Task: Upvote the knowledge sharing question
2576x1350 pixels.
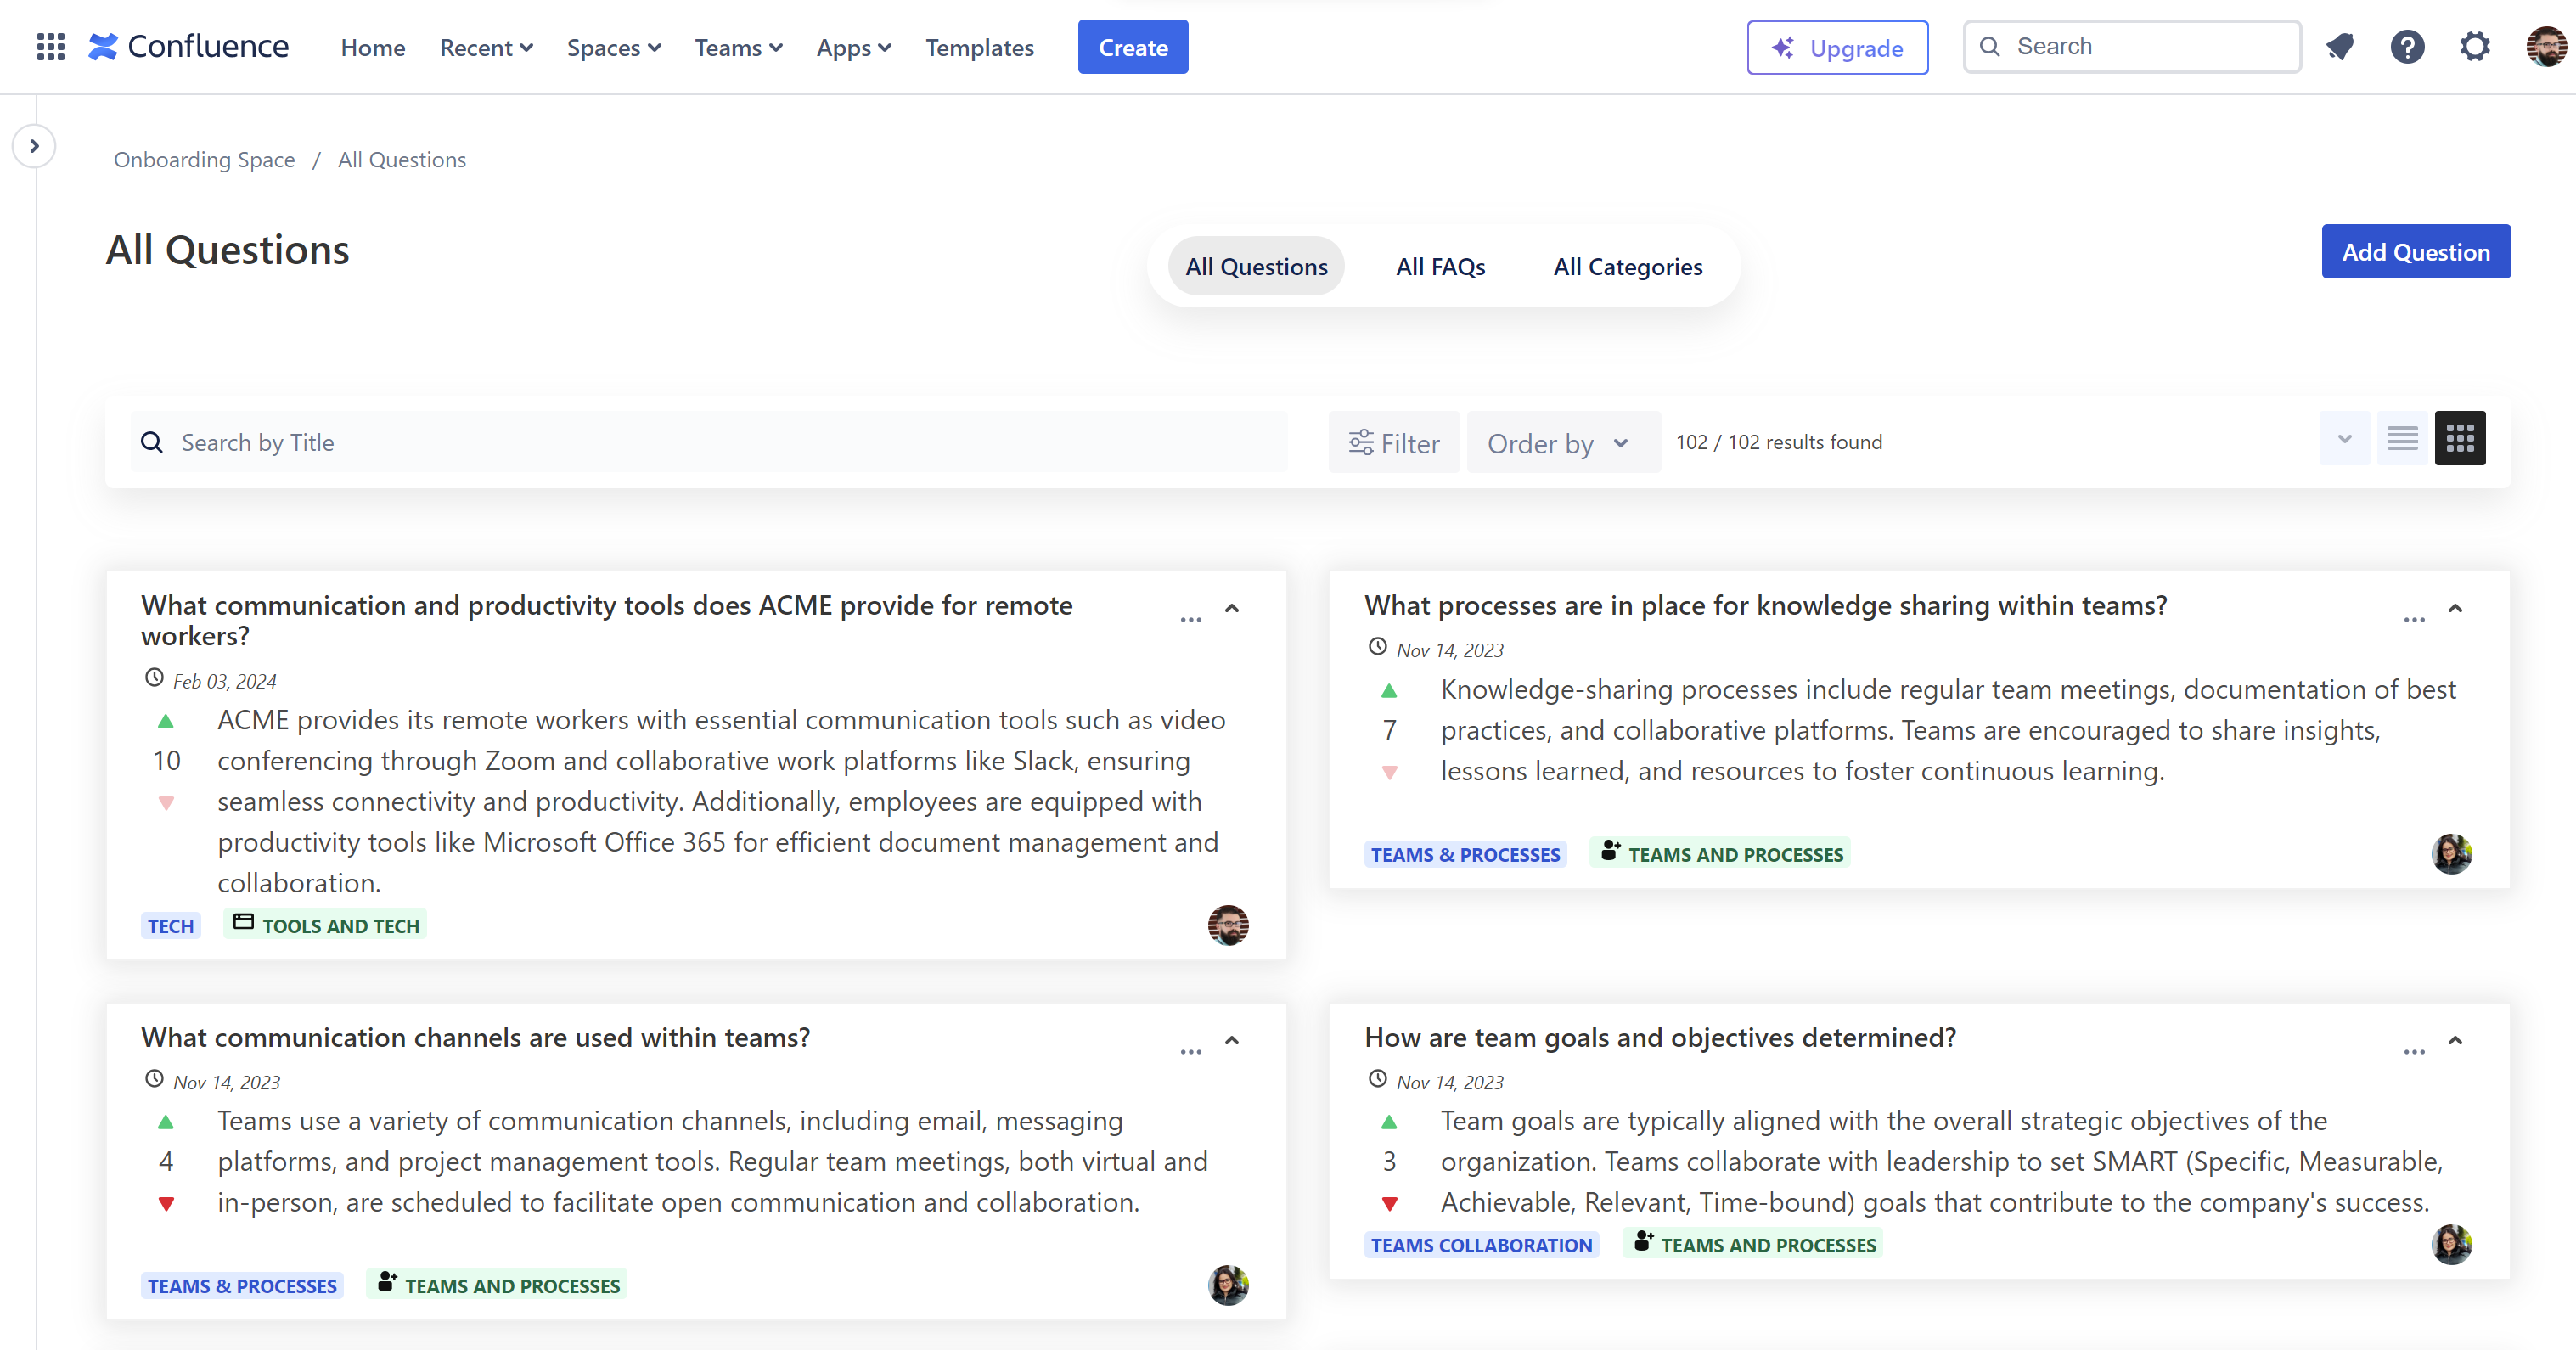Action: point(1390,689)
